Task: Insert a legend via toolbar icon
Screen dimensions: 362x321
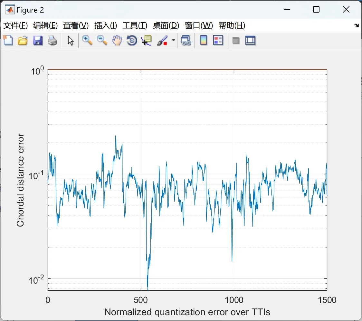Action: tap(218, 40)
